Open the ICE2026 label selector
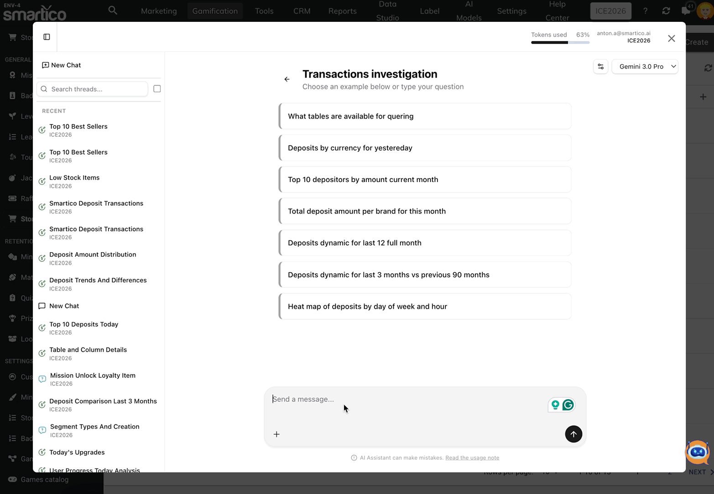This screenshot has width=714, height=494. (610, 11)
